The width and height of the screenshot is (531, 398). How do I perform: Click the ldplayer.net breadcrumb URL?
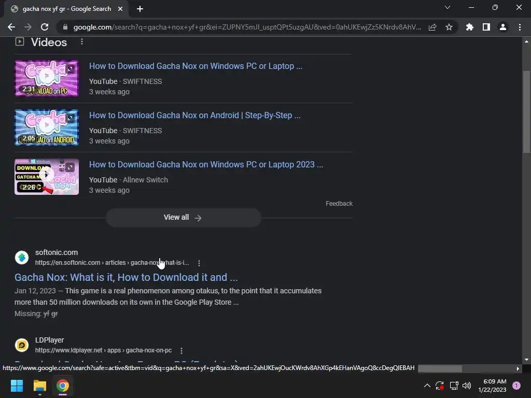[x=103, y=350]
